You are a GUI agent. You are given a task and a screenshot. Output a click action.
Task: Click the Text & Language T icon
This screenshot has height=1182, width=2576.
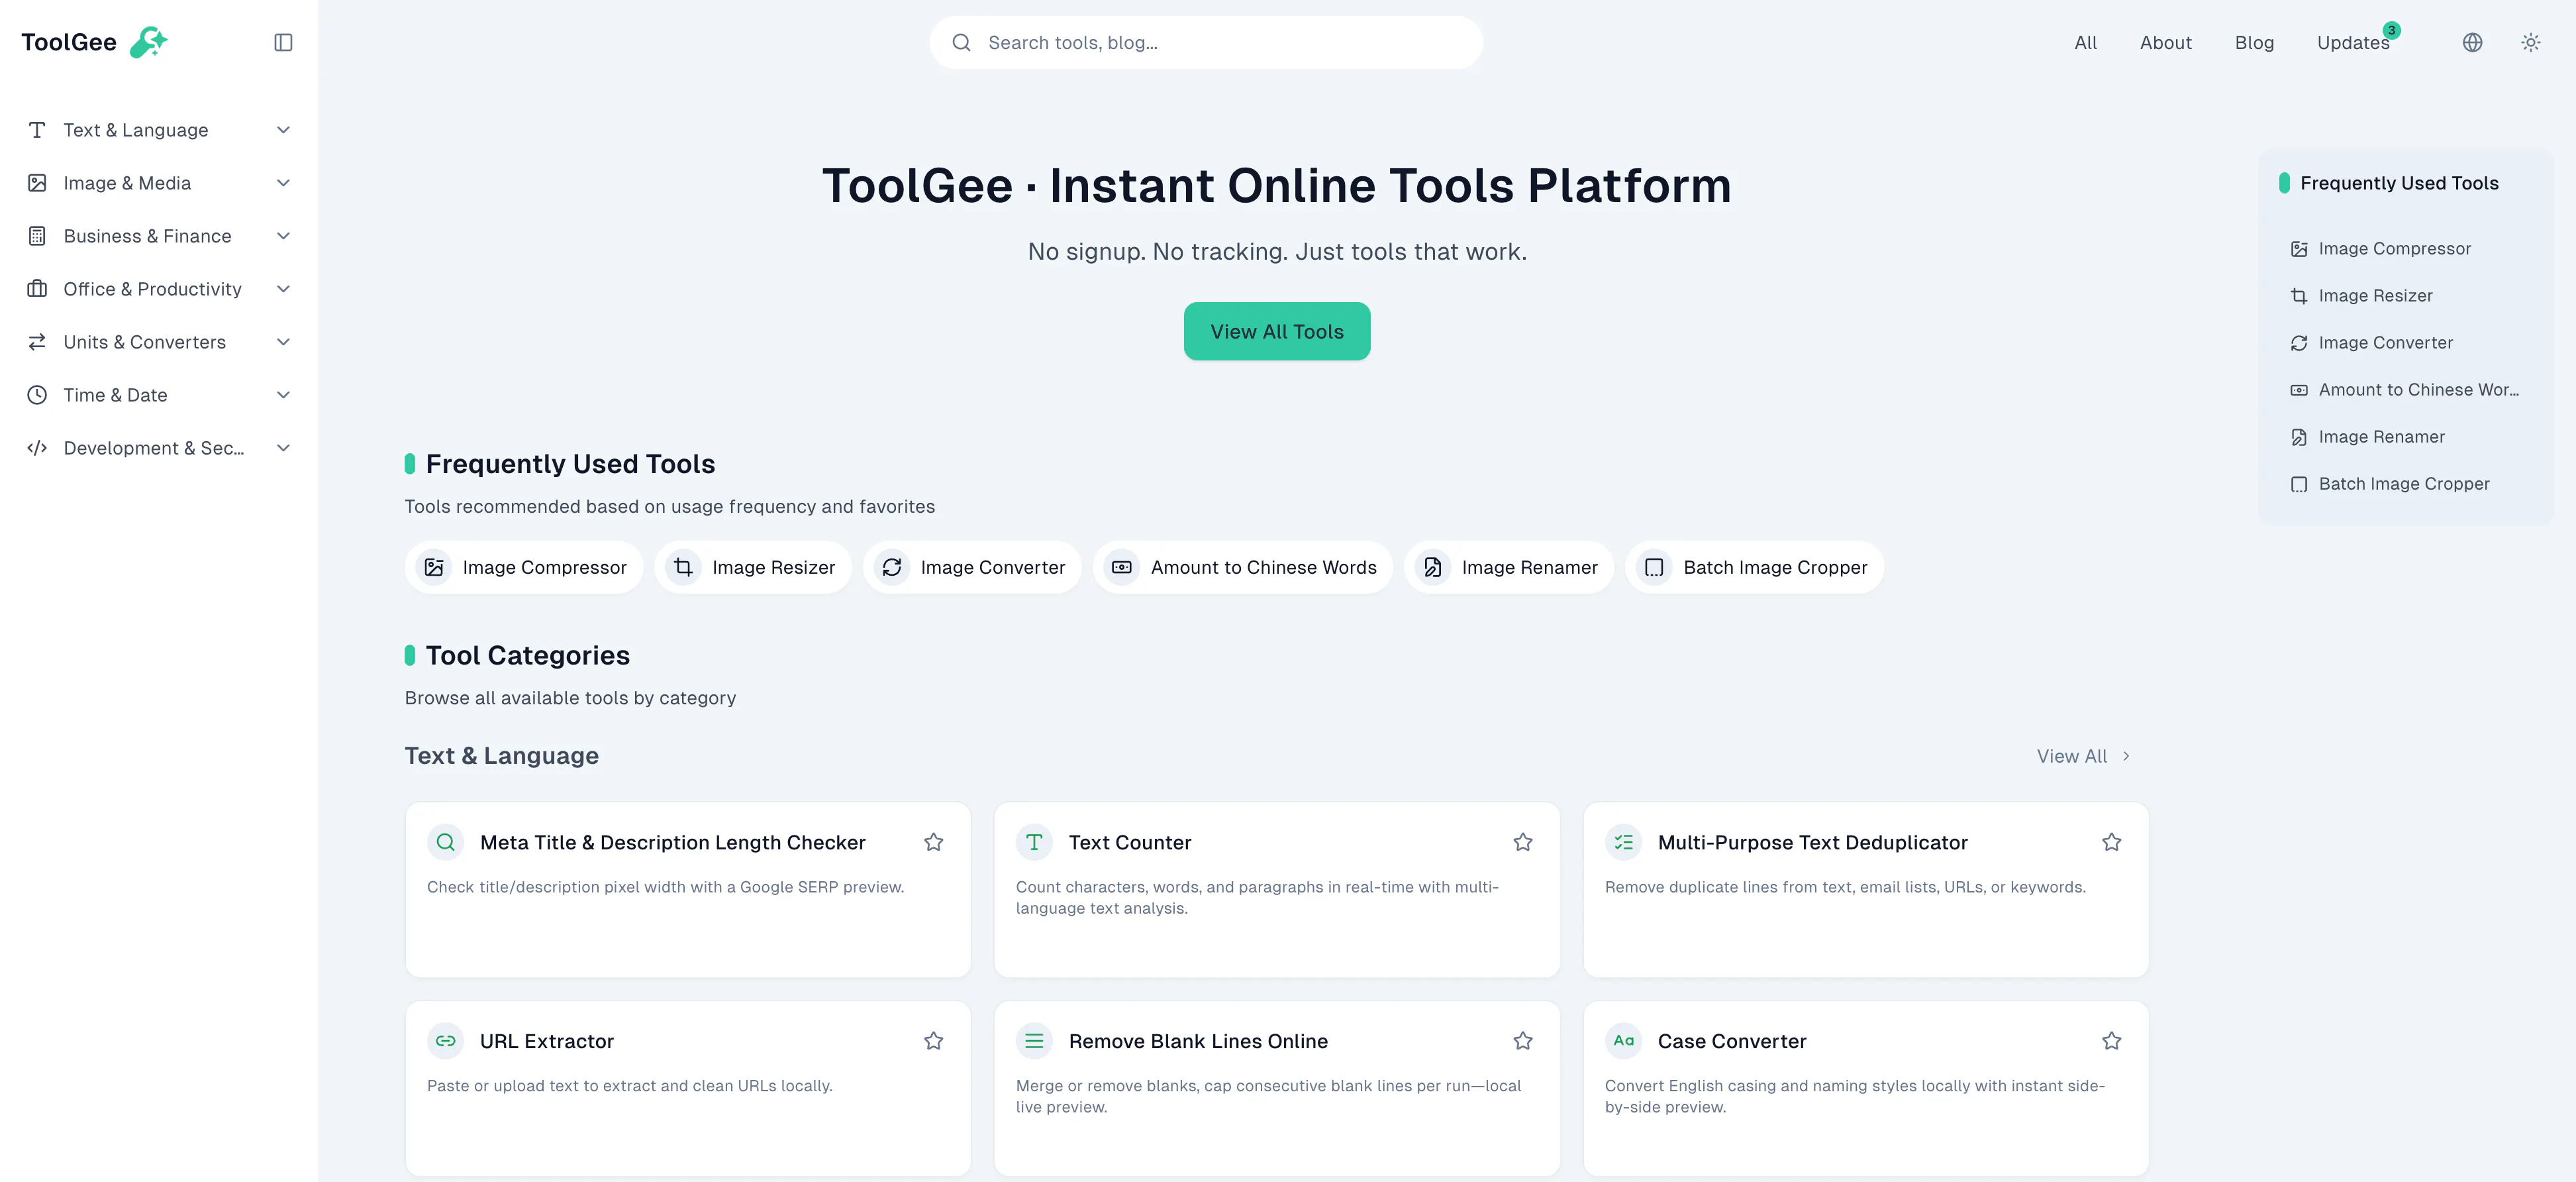pos(37,130)
